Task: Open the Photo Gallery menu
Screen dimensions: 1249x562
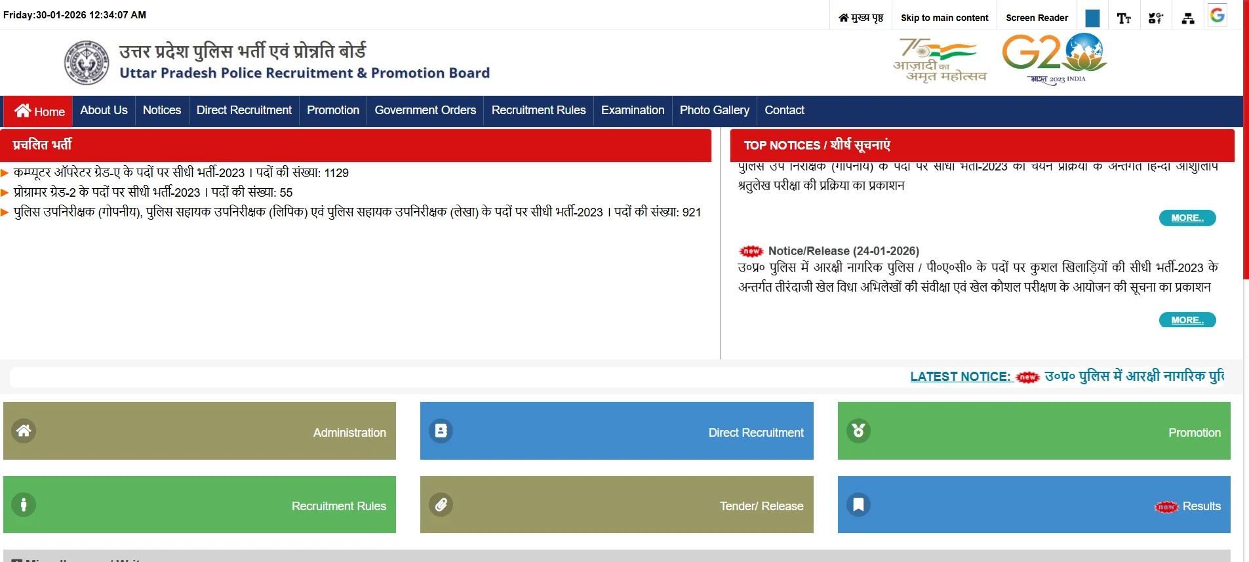Action: pos(714,110)
